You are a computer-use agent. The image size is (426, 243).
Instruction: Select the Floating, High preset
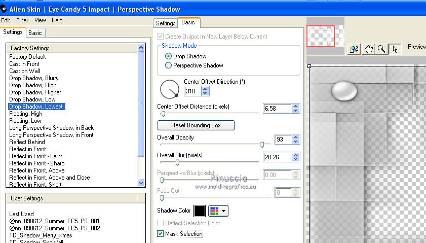[x=26, y=114]
